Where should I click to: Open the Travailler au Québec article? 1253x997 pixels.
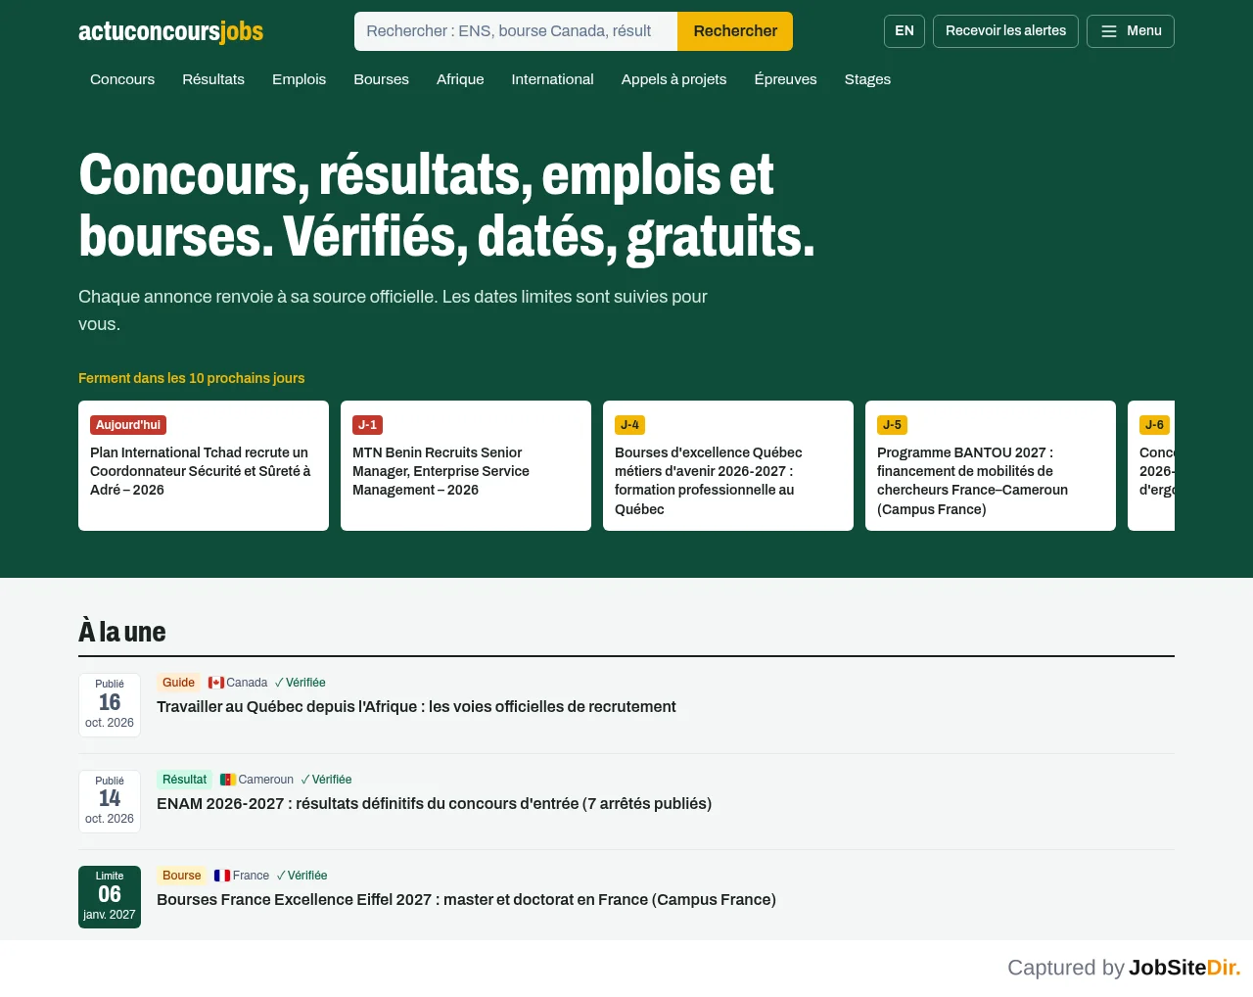(x=416, y=707)
